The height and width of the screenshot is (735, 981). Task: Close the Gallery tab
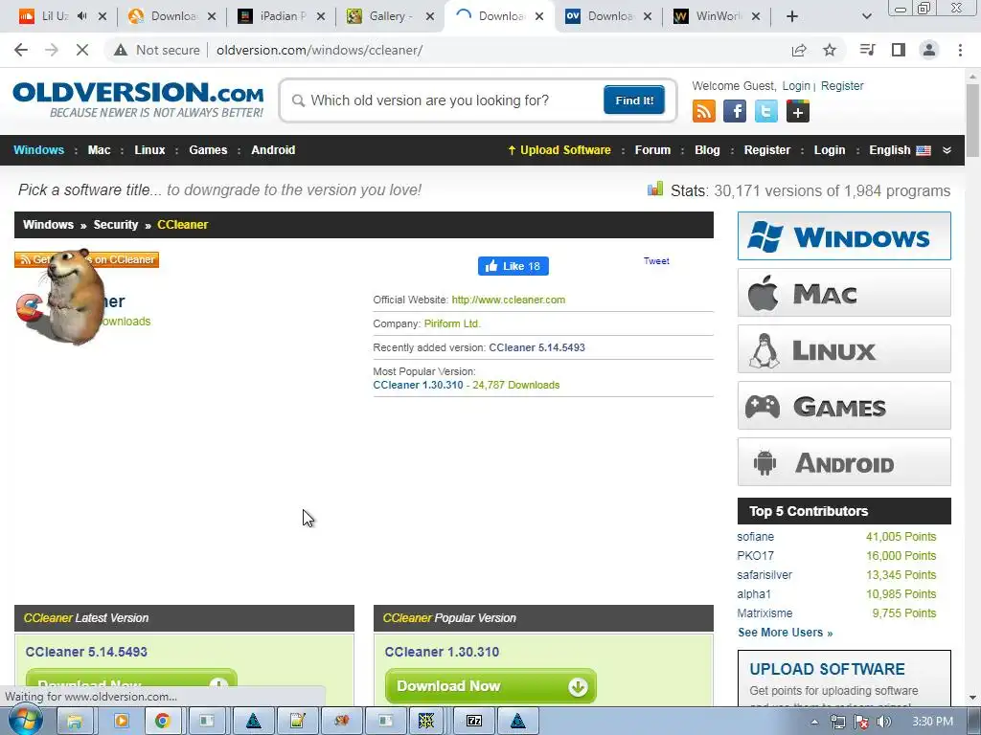(x=430, y=16)
